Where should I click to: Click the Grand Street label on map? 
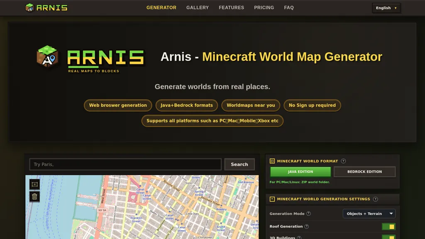pos(221,229)
